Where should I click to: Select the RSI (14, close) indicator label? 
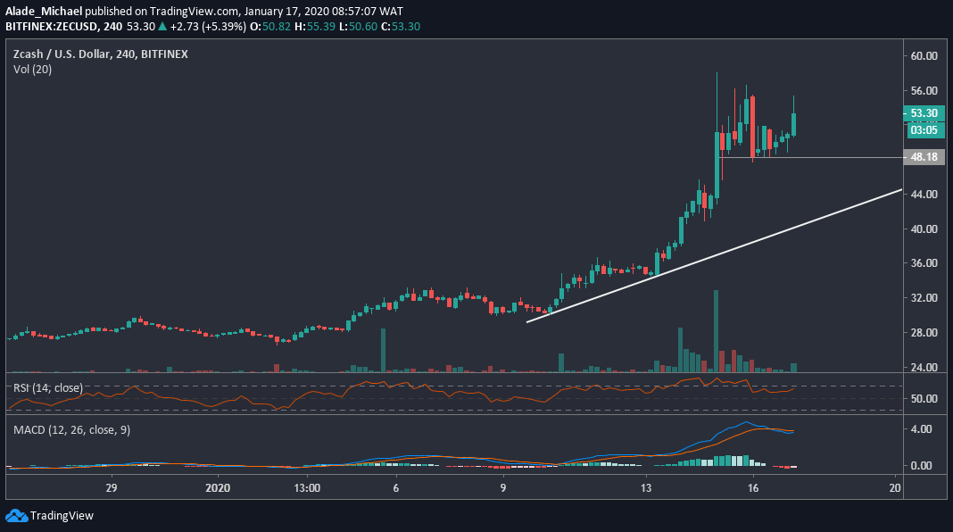pyautogui.click(x=47, y=388)
